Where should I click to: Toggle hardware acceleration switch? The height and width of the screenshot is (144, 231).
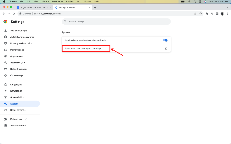(x=165, y=40)
